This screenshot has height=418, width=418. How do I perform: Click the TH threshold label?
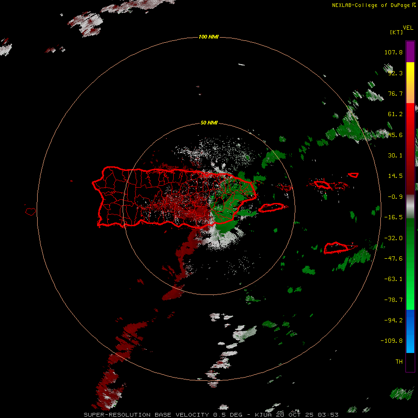pyautogui.click(x=399, y=361)
